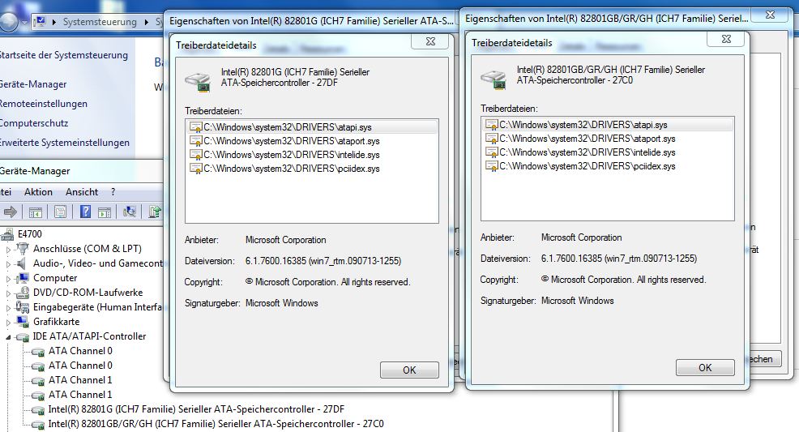This screenshot has width=799, height=432.
Task: Click Microsoft Windows signer text in 27C0 dialog
Action: tap(577, 301)
